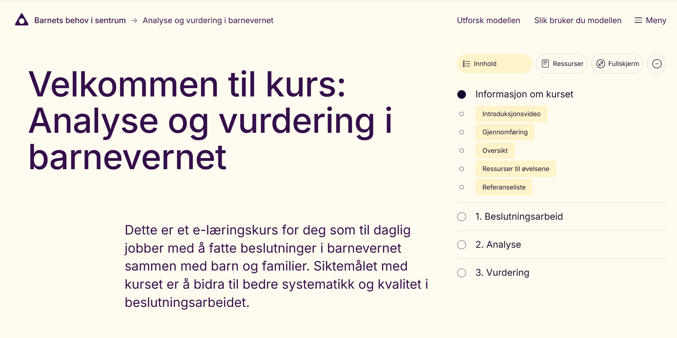Viewport: 677px width, 338px height.
Task: Open the "Utforsk modellen" link
Action: pyautogui.click(x=488, y=20)
